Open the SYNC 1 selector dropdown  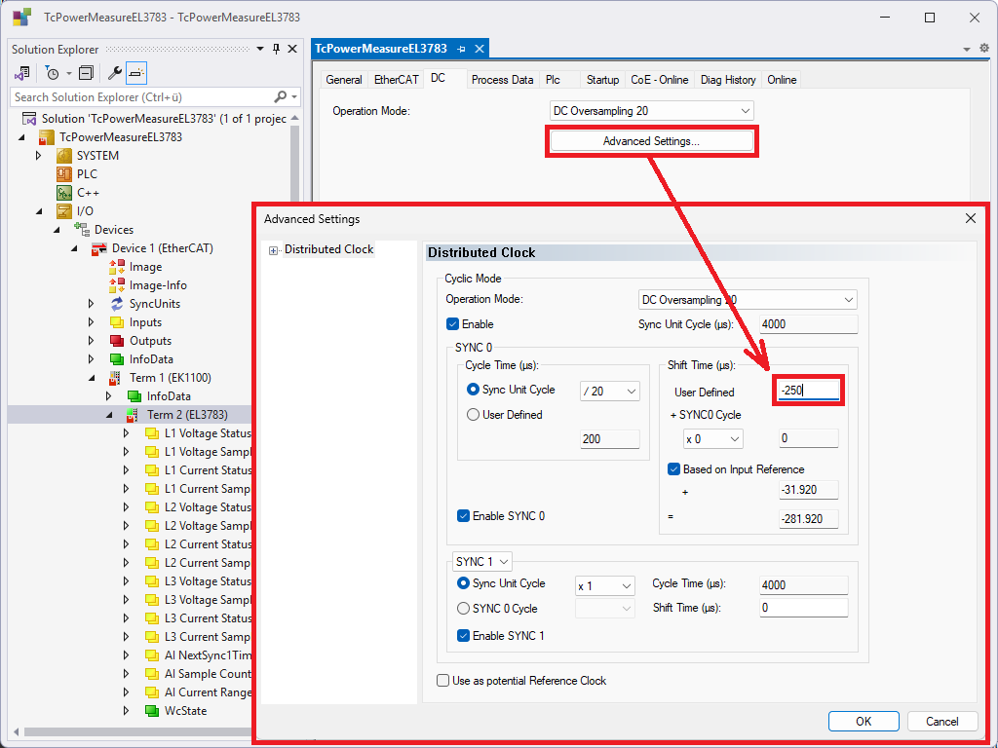coord(482,562)
